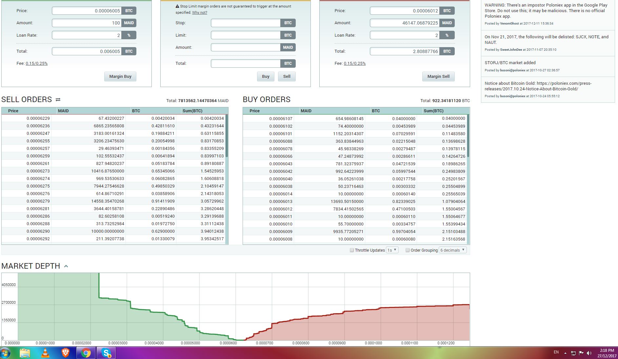The height and width of the screenshot is (359, 618).
Task: Focus the stop-limit Amount MAID field
Action: click(x=246, y=47)
